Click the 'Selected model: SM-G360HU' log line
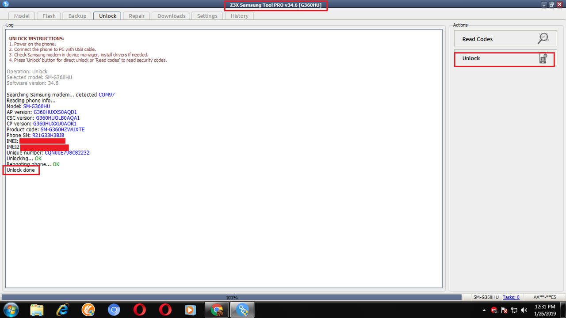This screenshot has width=566, height=318. point(39,77)
